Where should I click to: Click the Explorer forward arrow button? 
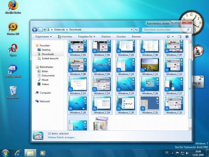pyautogui.click(x=40, y=30)
